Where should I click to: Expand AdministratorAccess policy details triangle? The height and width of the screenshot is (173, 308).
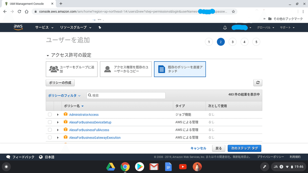(58, 115)
